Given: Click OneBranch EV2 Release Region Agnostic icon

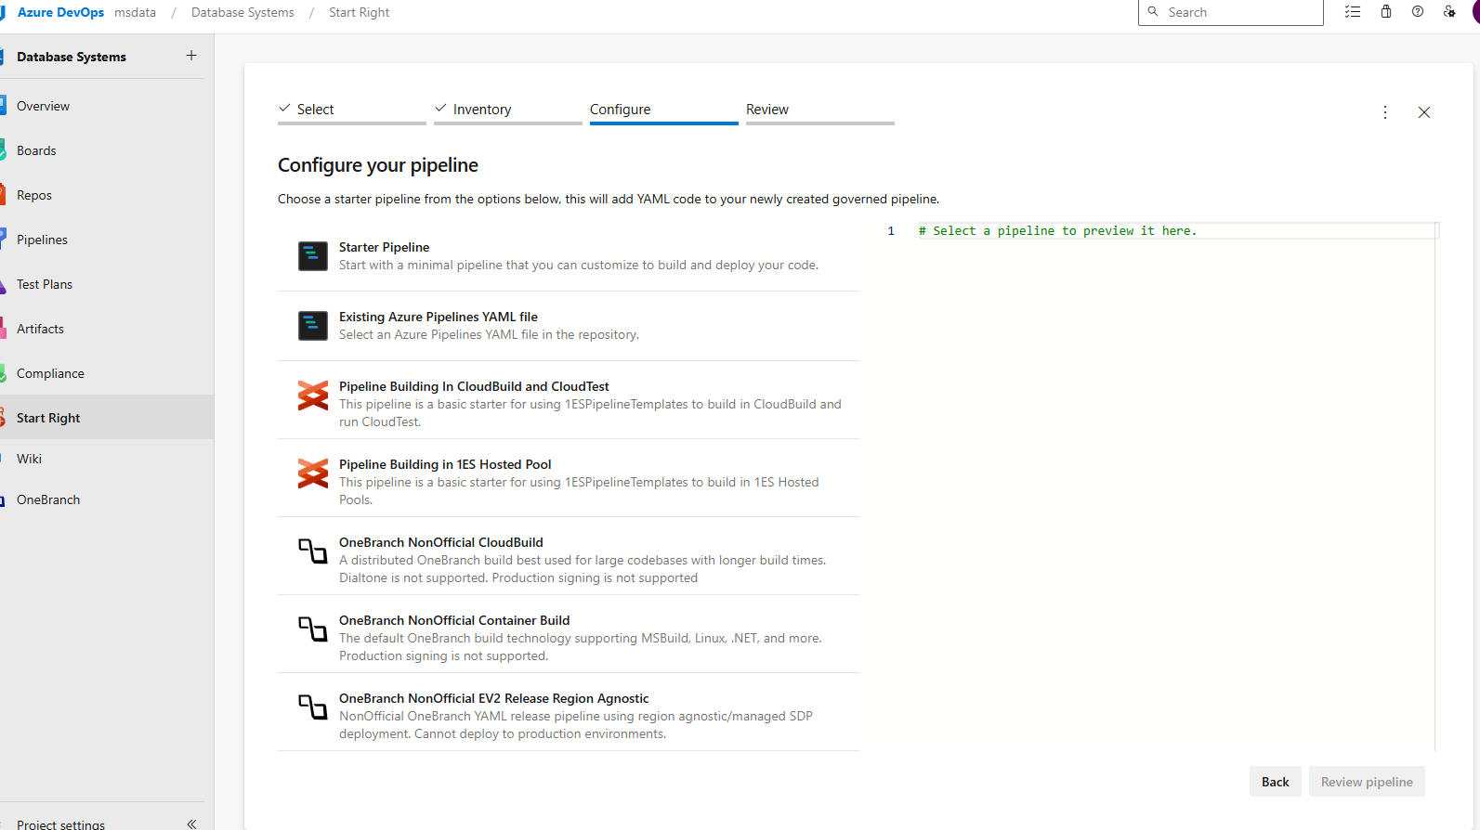Looking at the screenshot, I should pos(313,707).
